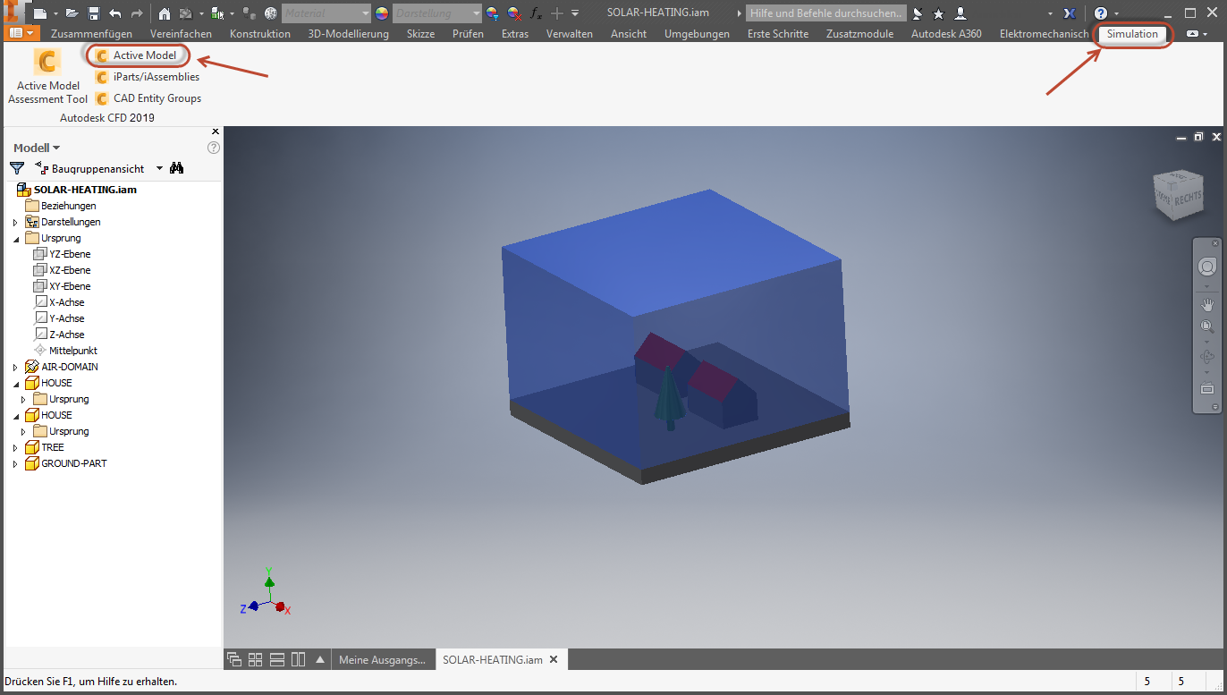
Task: Create a new file from the toolbar
Action: (x=40, y=13)
